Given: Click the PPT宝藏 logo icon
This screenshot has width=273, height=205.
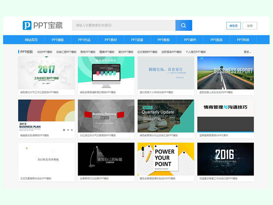Looking at the screenshot, I should [27, 25].
